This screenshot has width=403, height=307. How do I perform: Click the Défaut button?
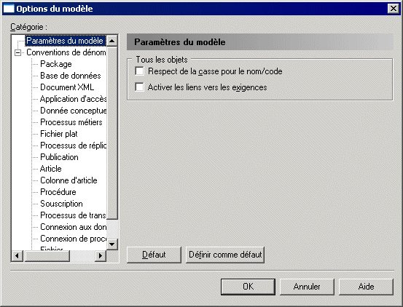click(154, 255)
